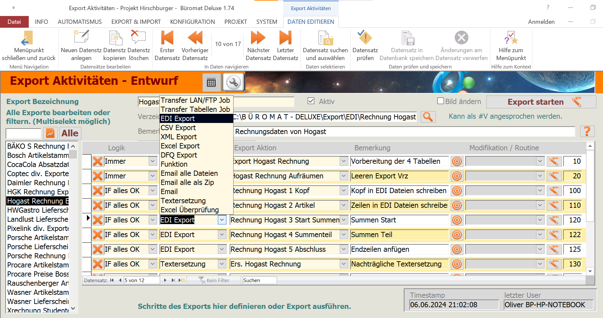Image resolution: width=603 pixels, height=318 pixels.
Task: Click the table grid view icon
Action: tap(211, 83)
